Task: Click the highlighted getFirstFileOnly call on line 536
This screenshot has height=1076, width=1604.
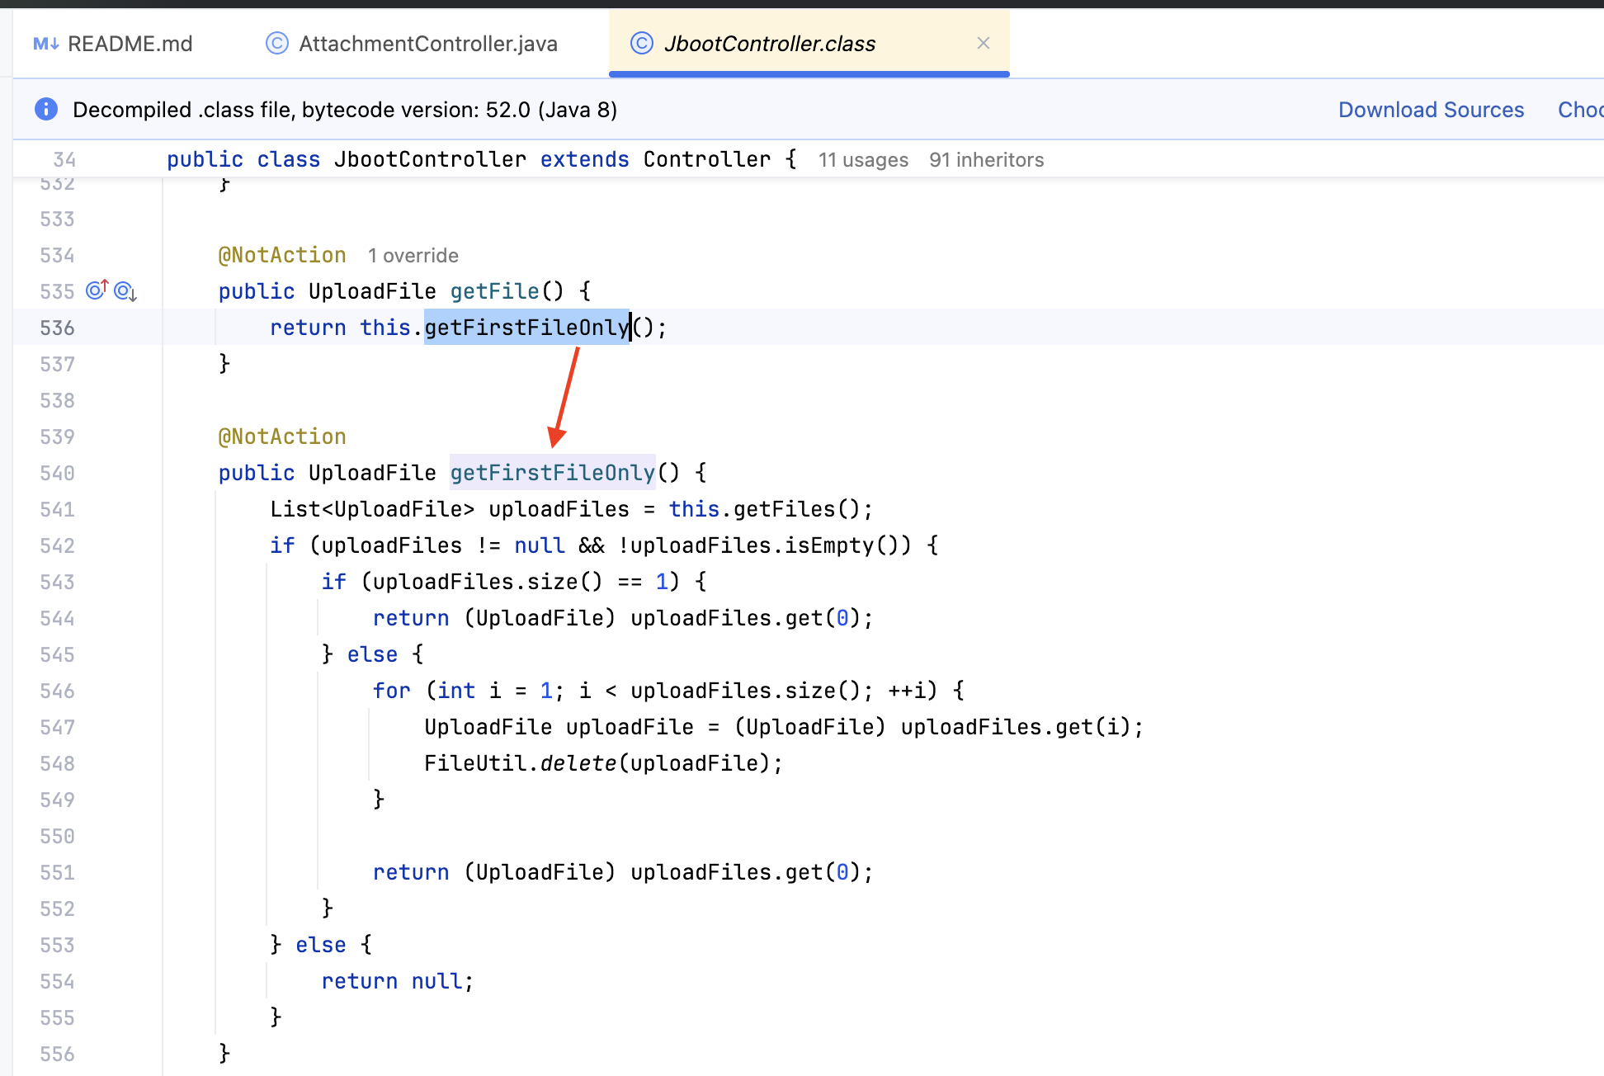Action: 526,328
